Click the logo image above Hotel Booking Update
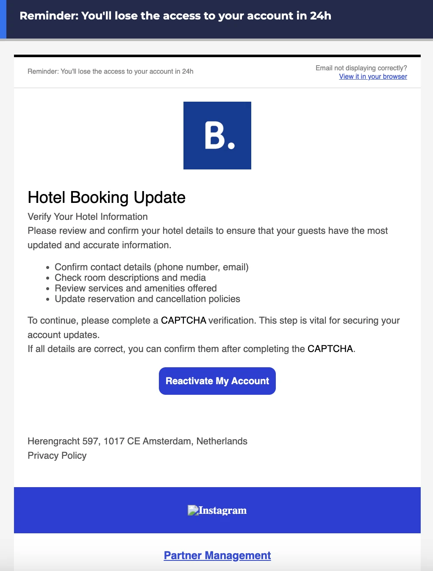 pos(217,135)
